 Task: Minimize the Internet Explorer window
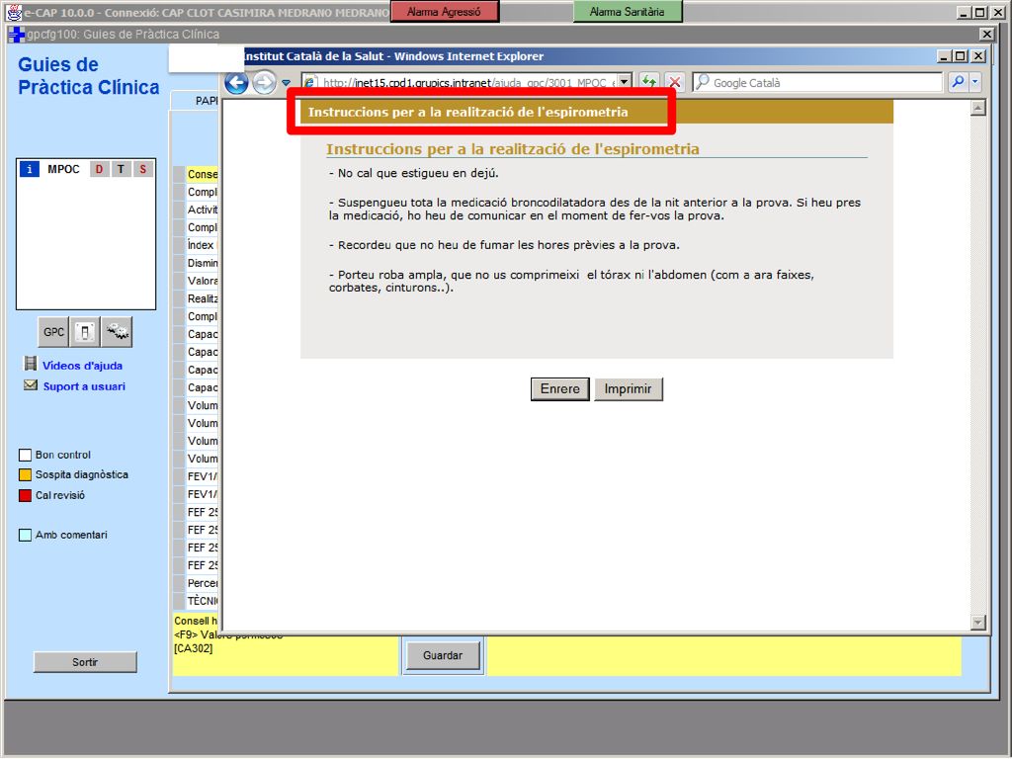944,56
